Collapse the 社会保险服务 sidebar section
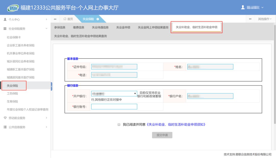276x158 pixels. click(x=25, y=29)
